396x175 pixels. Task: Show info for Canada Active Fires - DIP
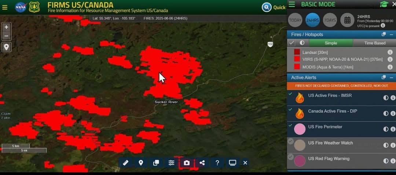point(393,113)
